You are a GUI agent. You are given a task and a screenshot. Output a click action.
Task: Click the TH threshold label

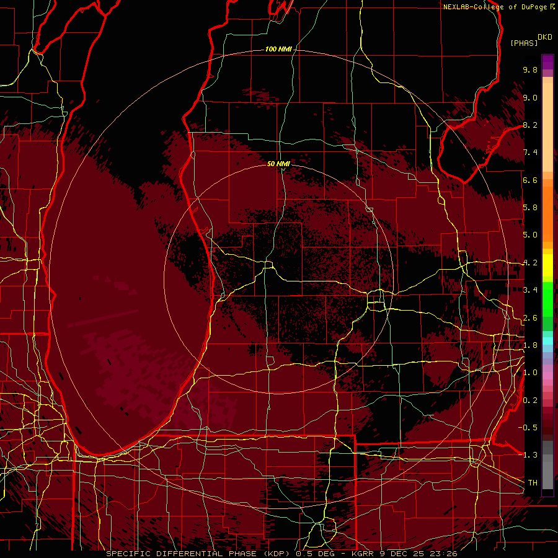click(x=533, y=483)
